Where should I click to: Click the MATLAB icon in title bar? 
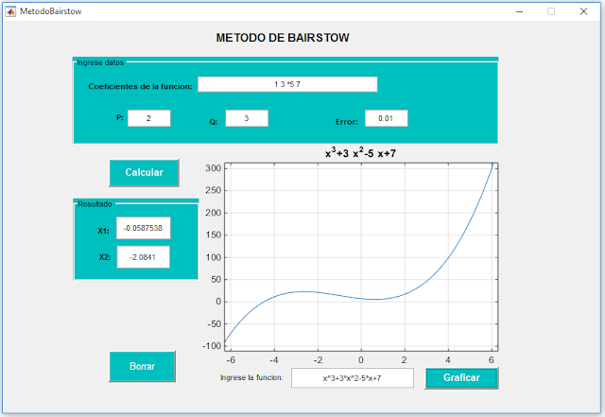10,11
